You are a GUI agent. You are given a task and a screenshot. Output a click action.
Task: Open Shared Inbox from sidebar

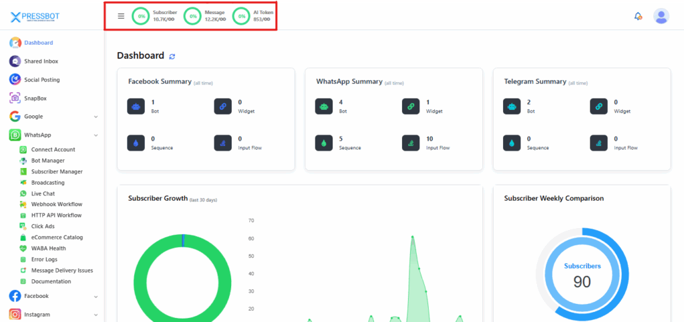pyautogui.click(x=41, y=61)
